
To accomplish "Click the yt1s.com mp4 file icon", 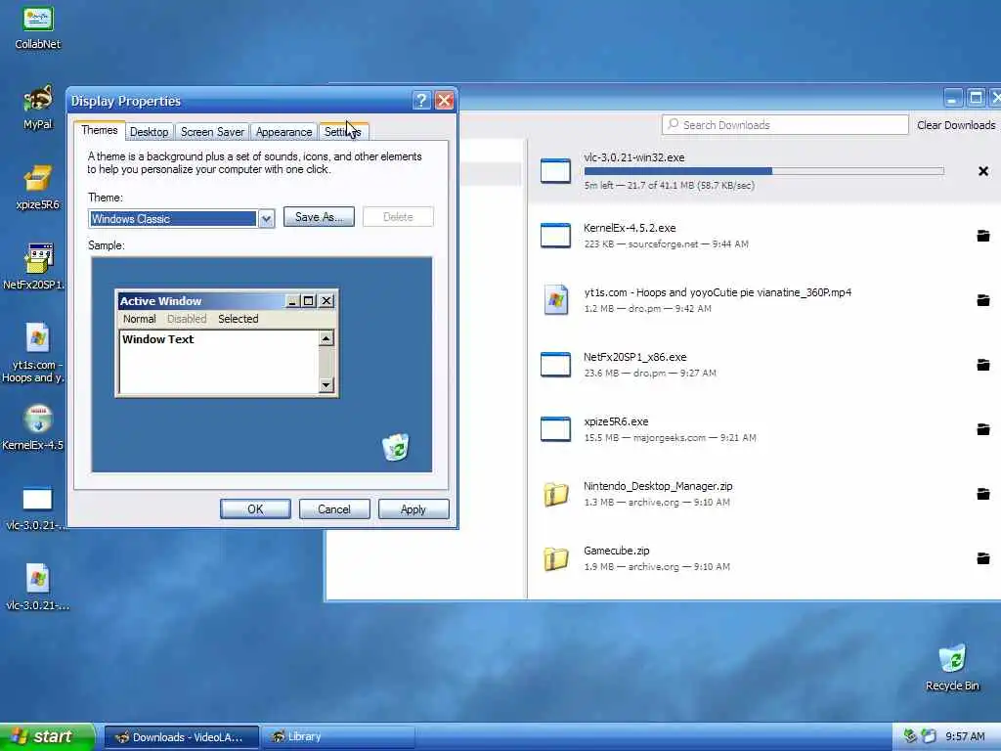I will [555, 300].
